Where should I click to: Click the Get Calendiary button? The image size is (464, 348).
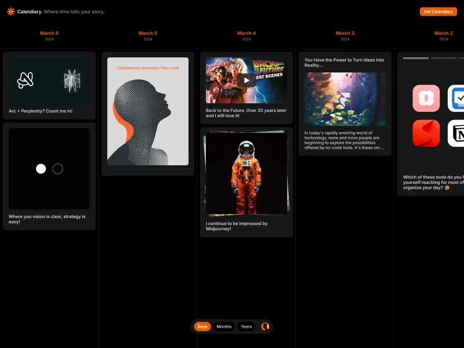pyautogui.click(x=438, y=12)
